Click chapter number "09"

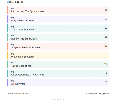[x=12, y=81]
